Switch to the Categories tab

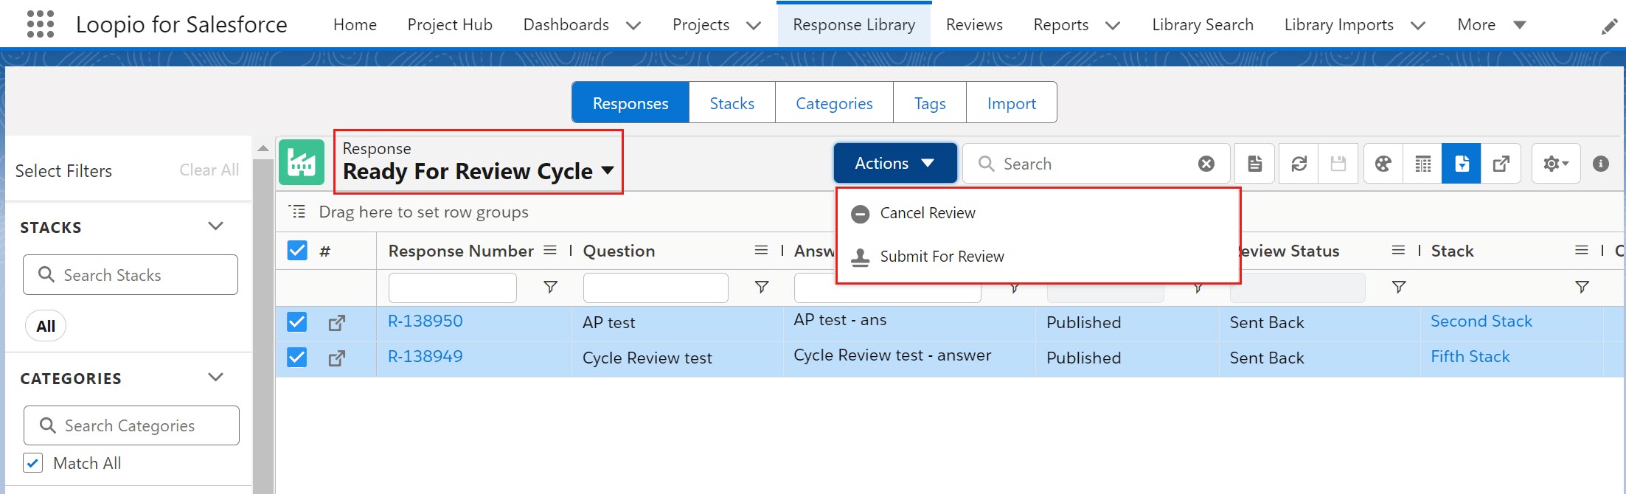834,103
